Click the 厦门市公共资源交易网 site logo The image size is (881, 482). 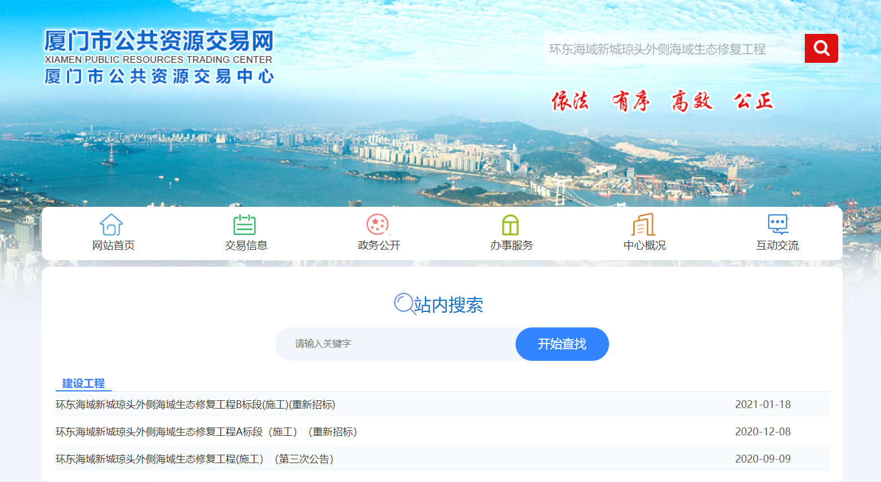pos(159,57)
